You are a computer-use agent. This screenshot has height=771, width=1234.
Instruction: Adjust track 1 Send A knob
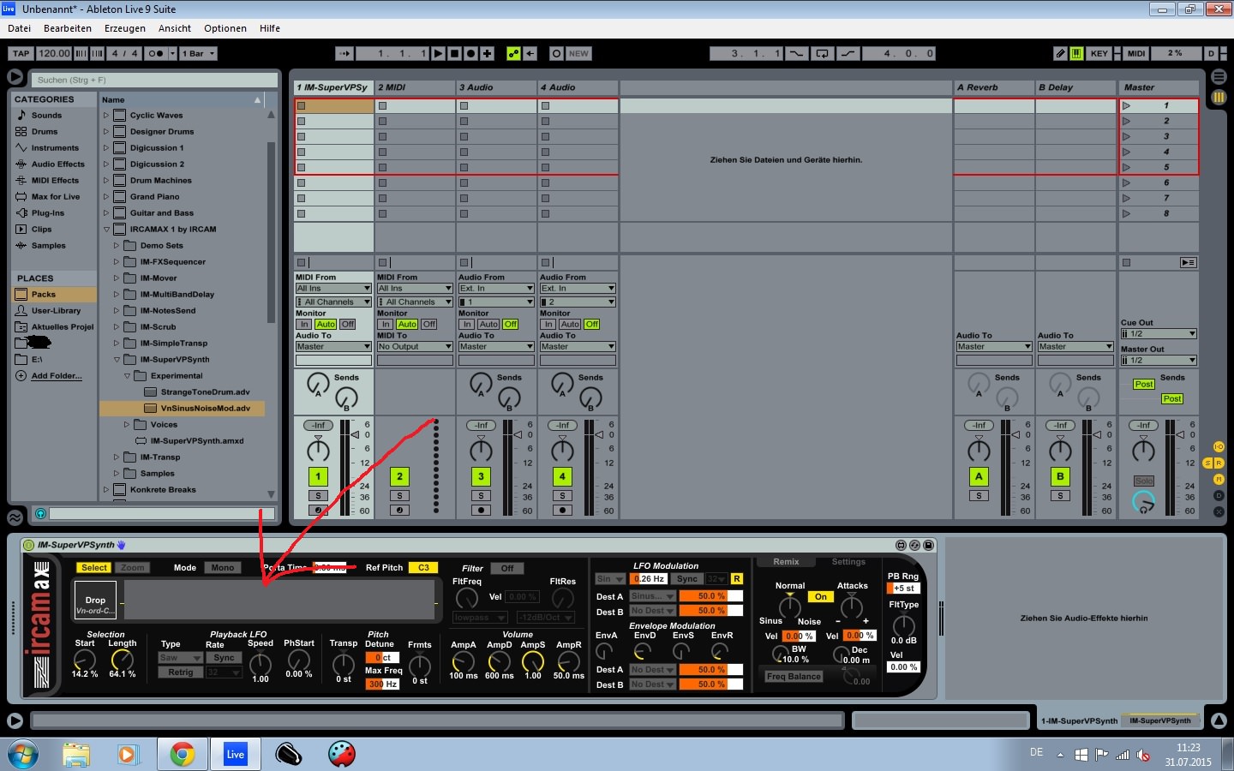click(318, 384)
